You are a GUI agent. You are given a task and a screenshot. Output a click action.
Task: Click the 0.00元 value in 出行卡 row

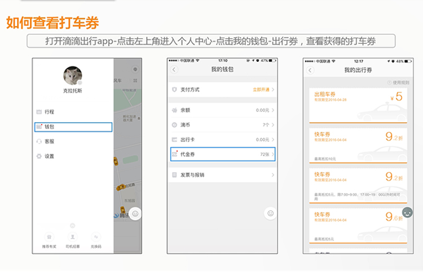pyautogui.click(x=262, y=140)
